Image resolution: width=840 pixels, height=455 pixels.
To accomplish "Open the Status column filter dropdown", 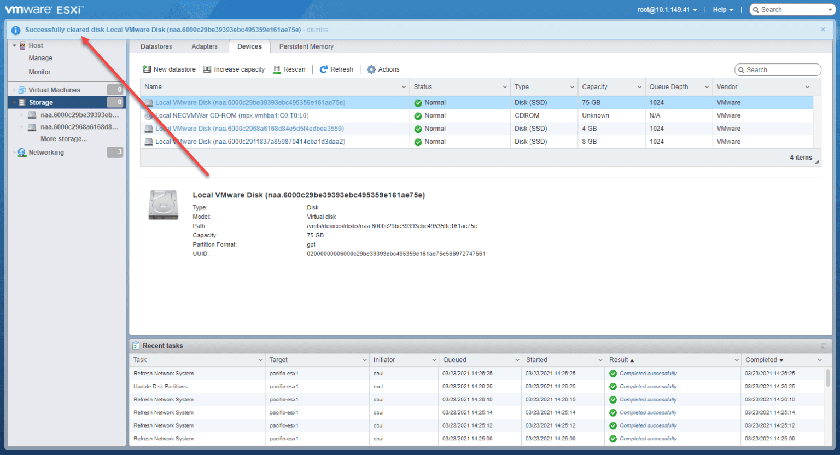I will click(x=505, y=86).
